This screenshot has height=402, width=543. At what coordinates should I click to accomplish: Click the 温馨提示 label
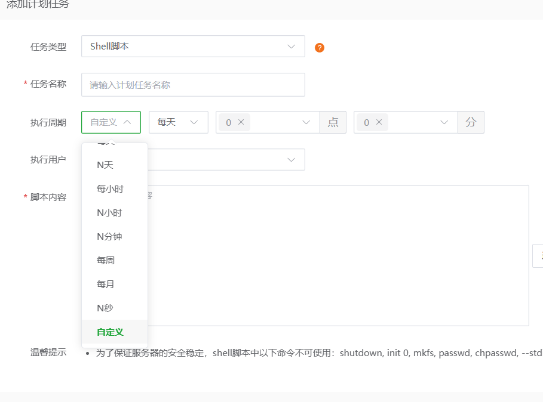(x=48, y=352)
